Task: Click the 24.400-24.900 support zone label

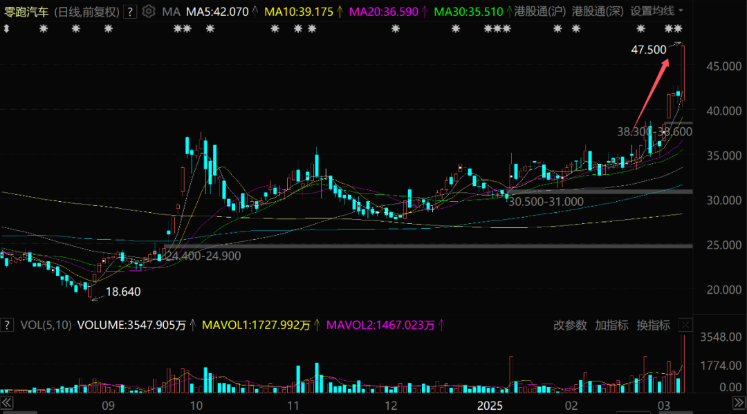Action: (203, 256)
